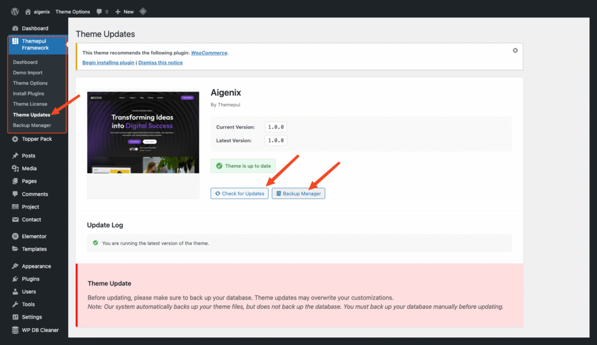This screenshot has width=597, height=345.
Task: Select Demo Import in Themepul submenu
Action: tap(27, 73)
